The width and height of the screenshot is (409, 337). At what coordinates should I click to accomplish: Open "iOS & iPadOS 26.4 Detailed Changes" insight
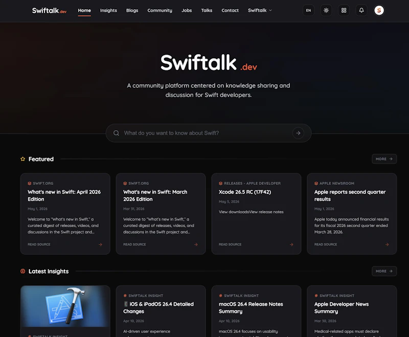(158, 307)
